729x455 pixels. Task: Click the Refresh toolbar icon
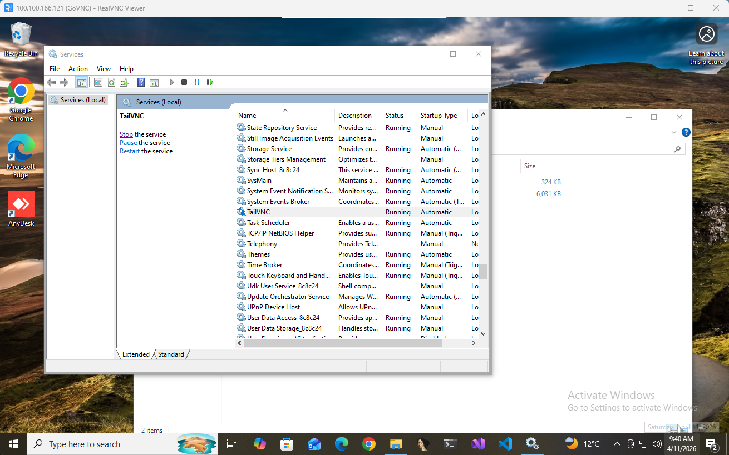click(111, 82)
